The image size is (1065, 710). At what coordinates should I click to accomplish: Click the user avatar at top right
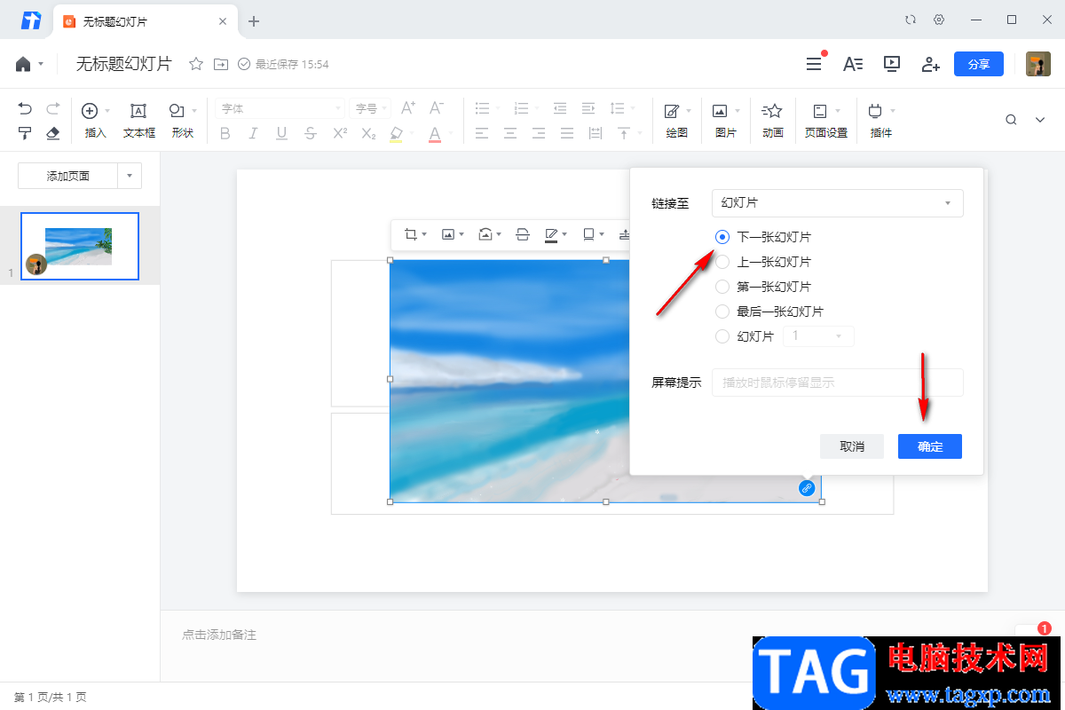[1038, 64]
